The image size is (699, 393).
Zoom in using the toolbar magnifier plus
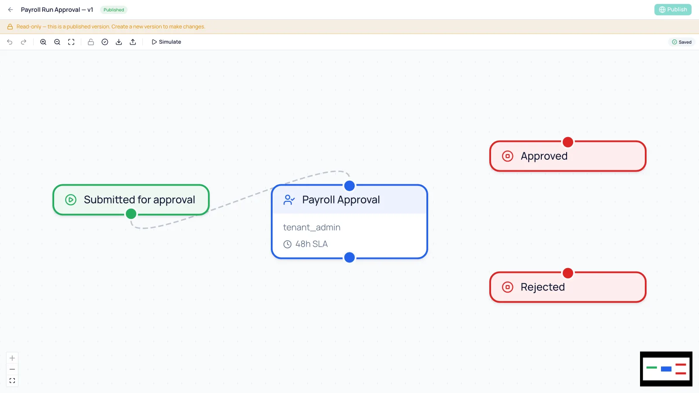(x=43, y=42)
